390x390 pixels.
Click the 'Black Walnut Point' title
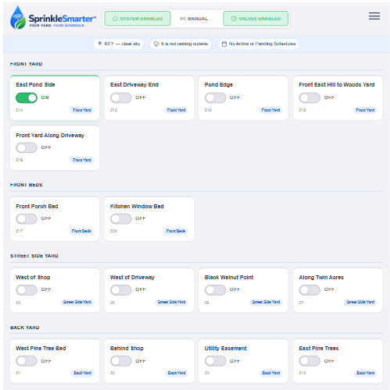pyautogui.click(x=229, y=278)
